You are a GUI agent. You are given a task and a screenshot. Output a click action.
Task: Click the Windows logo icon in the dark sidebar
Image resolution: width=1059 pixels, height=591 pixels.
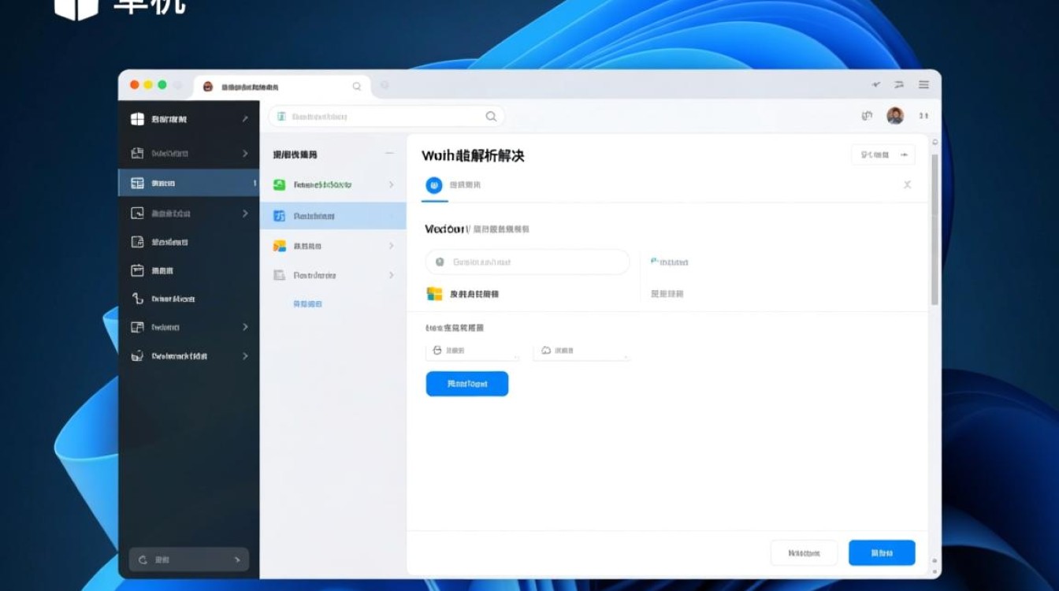click(137, 119)
